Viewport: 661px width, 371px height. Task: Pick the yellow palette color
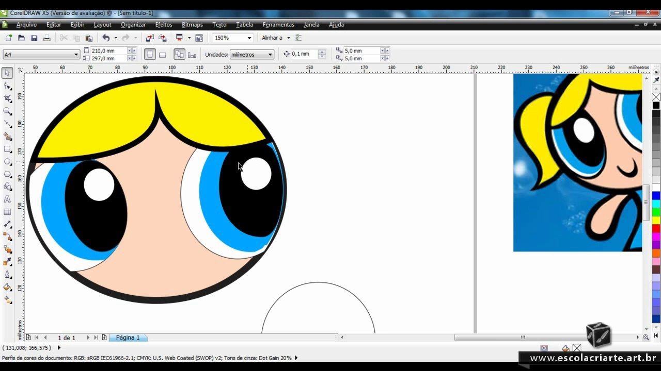(656, 220)
